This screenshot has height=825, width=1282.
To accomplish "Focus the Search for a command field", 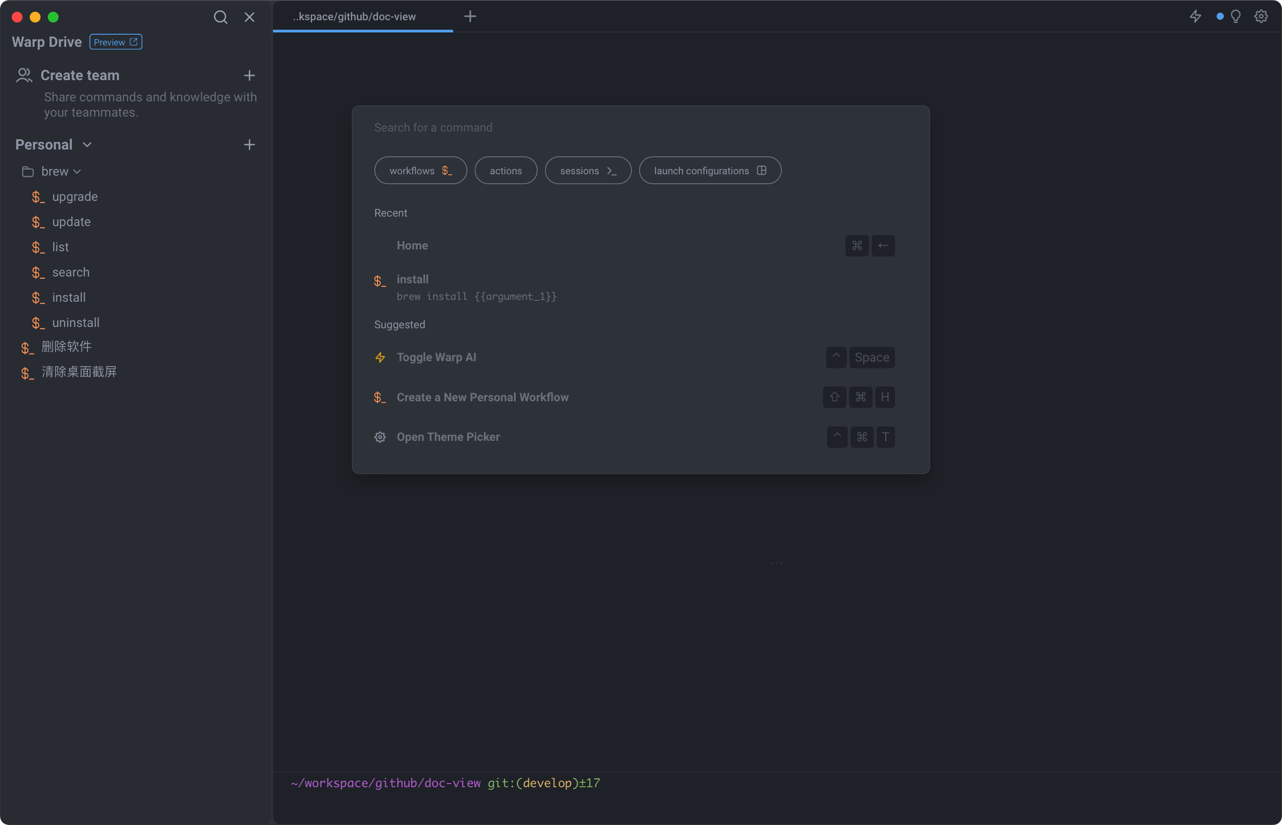I will (640, 127).
